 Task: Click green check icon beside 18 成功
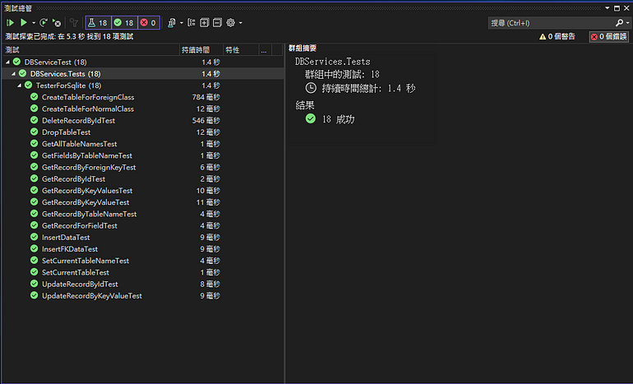[311, 118]
